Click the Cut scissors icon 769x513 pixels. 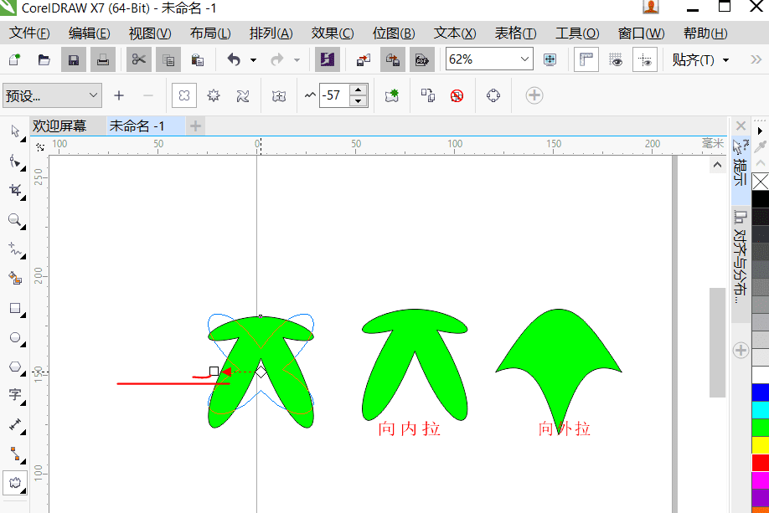139,59
